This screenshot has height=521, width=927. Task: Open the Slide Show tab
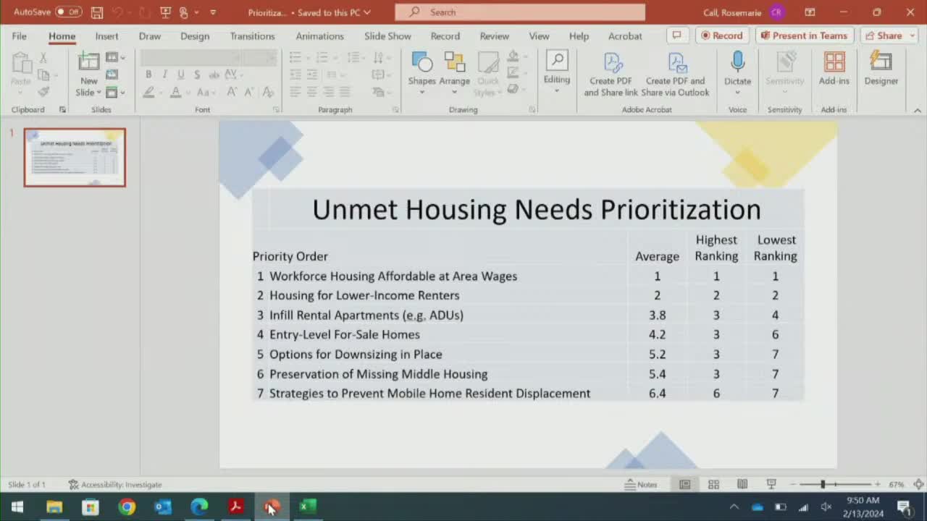pyautogui.click(x=387, y=35)
